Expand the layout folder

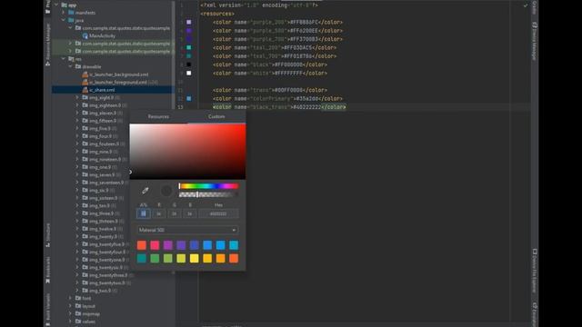(x=71, y=306)
